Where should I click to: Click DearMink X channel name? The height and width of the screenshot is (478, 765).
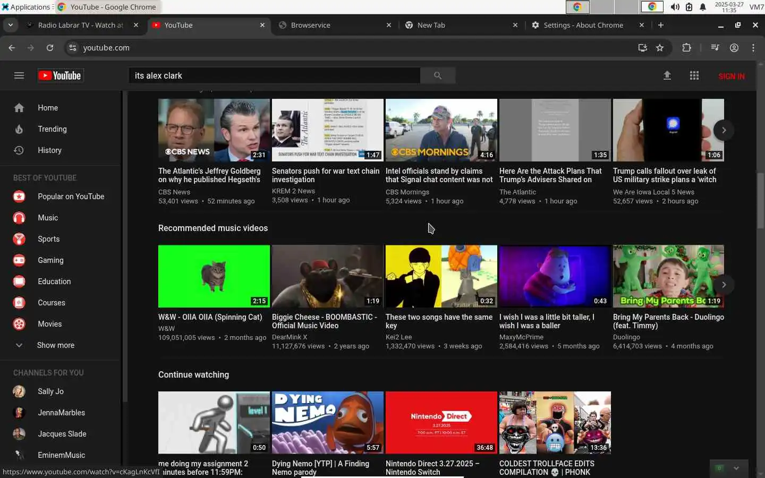(290, 337)
